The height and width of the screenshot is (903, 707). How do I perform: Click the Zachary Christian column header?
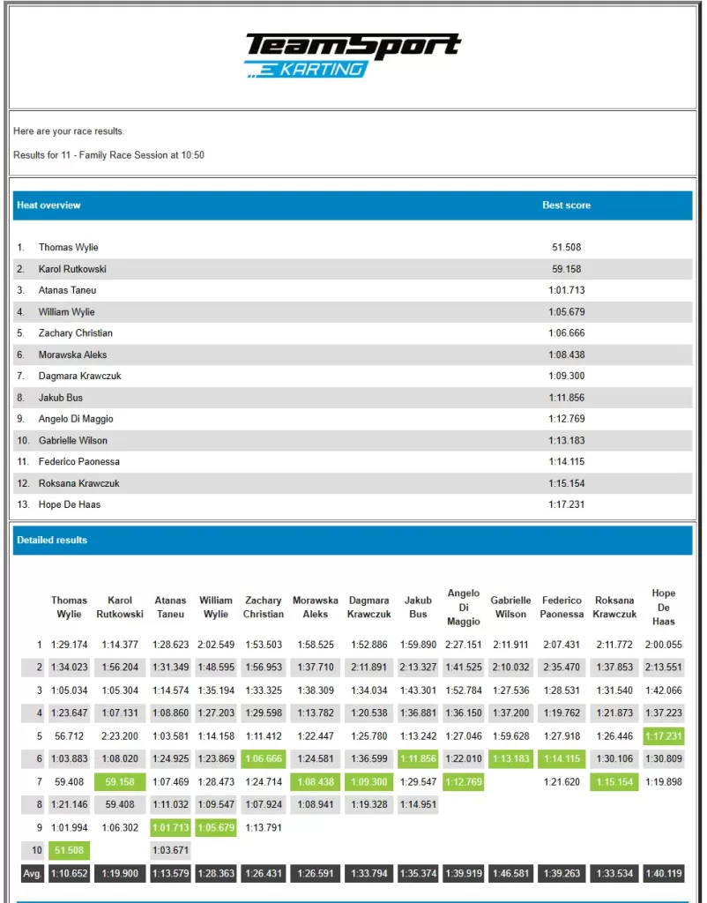(x=263, y=608)
